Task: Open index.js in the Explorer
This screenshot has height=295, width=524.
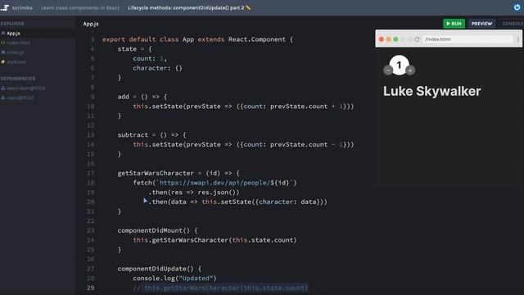Action: [15, 52]
